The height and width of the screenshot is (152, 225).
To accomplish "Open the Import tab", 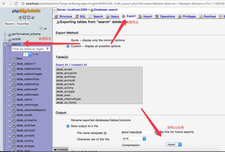I will [x=145, y=16].
